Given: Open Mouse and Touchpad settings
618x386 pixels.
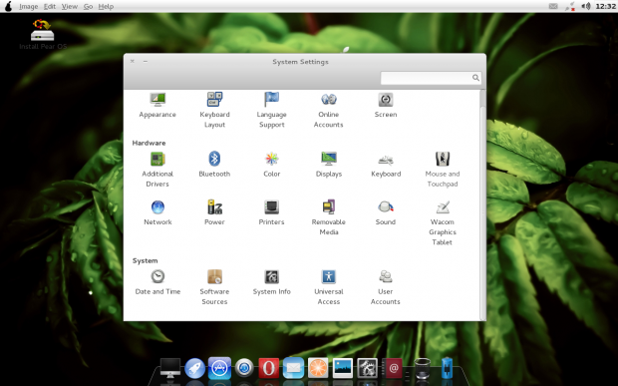Looking at the screenshot, I should [443, 170].
